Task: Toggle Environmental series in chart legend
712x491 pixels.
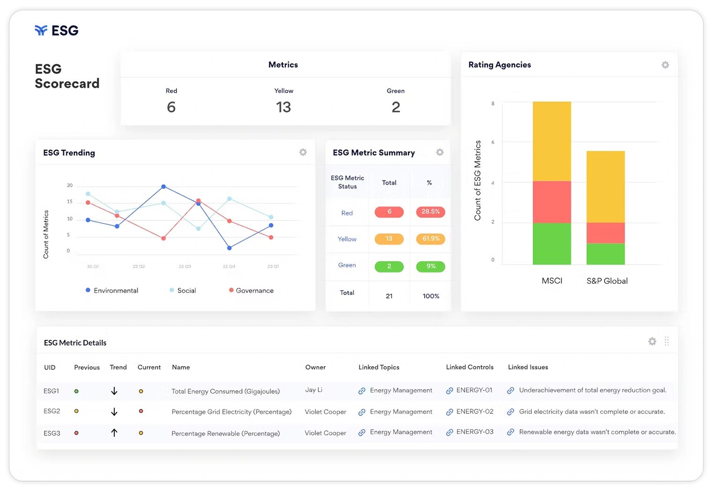Action: coord(112,290)
